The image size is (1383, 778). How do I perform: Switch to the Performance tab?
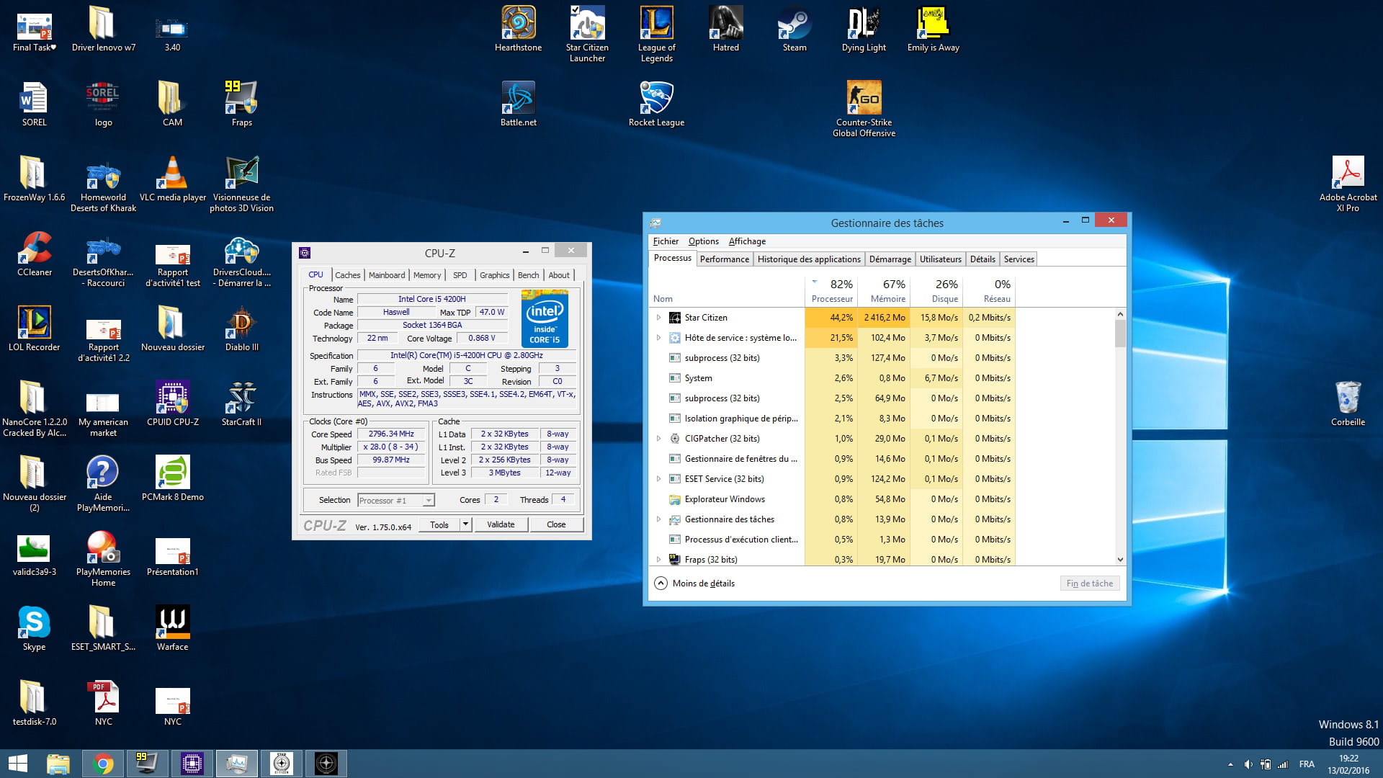pyautogui.click(x=724, y=259)
